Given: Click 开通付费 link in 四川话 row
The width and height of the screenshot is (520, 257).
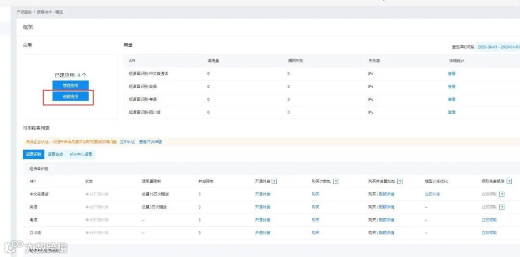Looking at the screenshot, I should 263,233.
